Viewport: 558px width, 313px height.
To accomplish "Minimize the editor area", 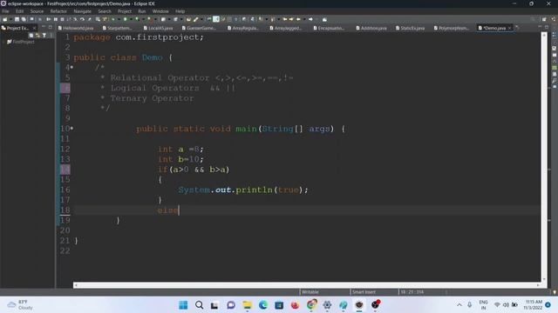I will pyautogui.click(x=540, y=27).
